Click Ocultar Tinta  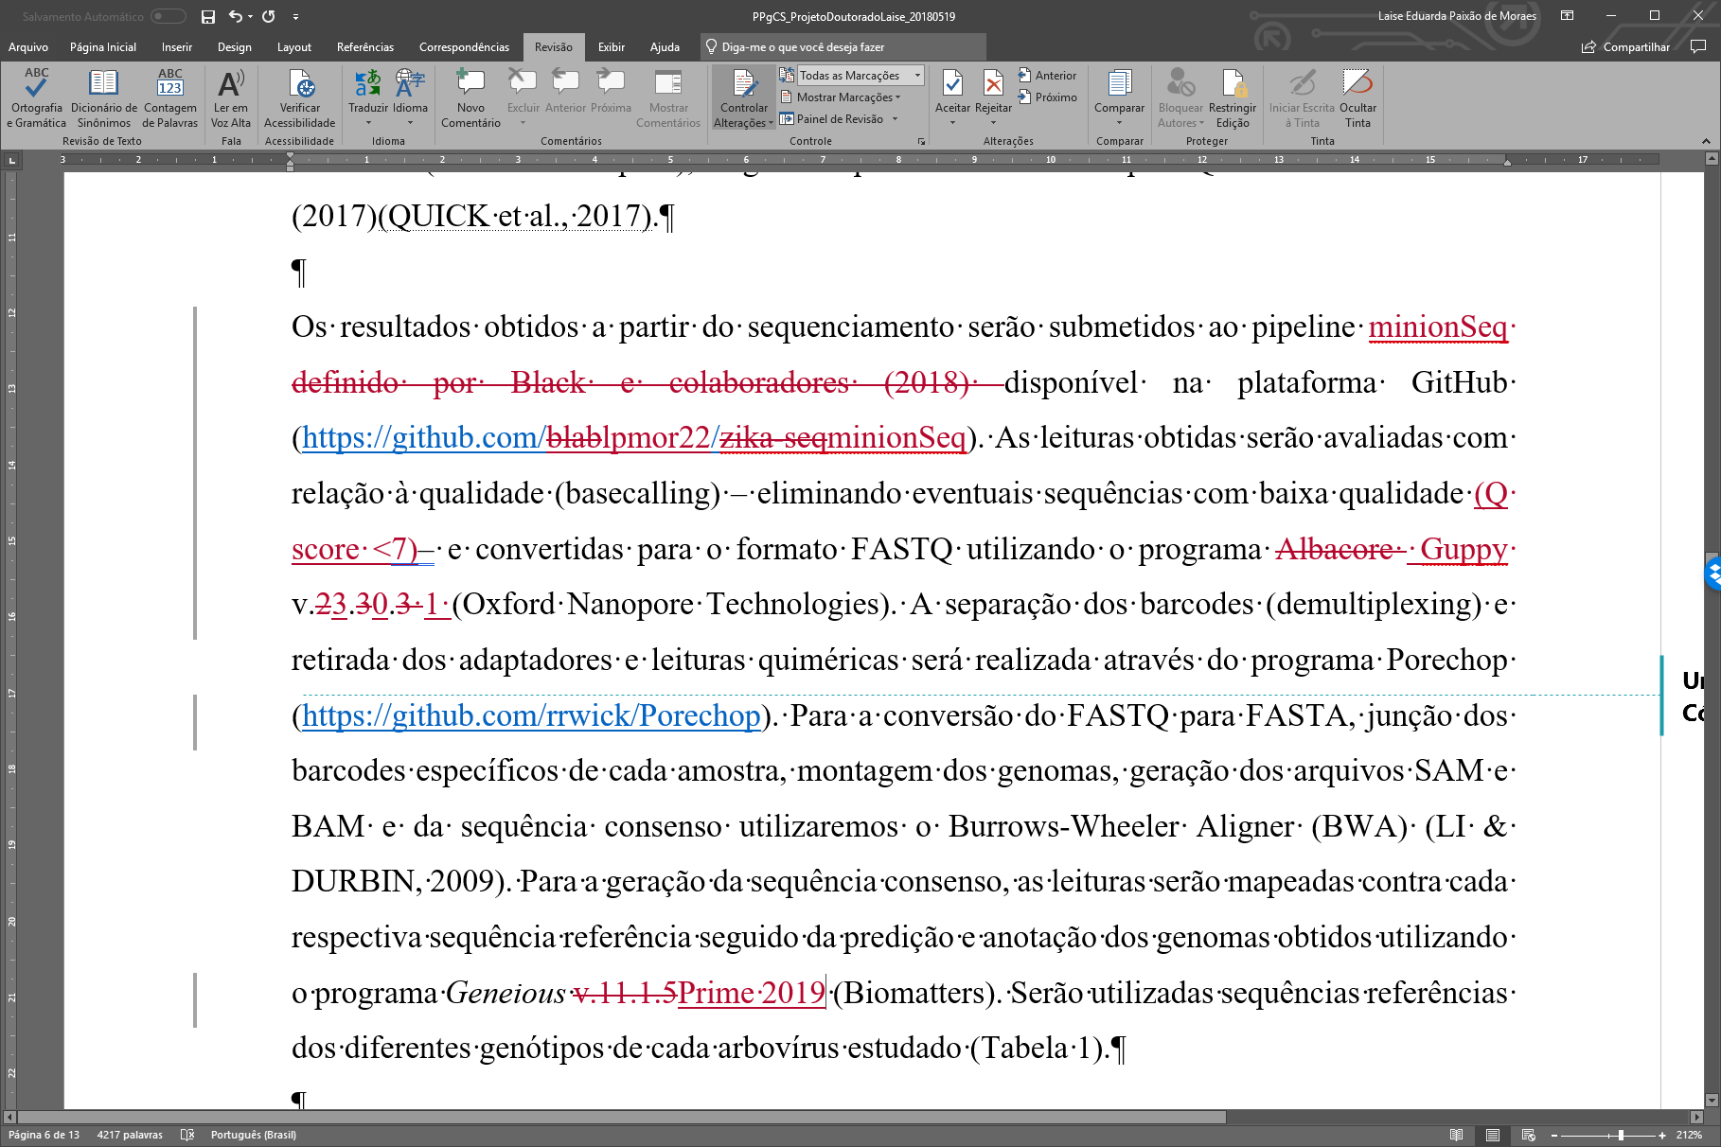pyautogui.click(x=1357, y=97)
